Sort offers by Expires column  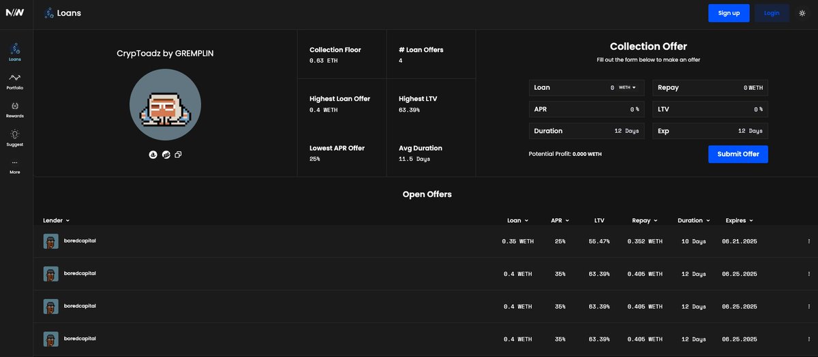pos(740,221)
